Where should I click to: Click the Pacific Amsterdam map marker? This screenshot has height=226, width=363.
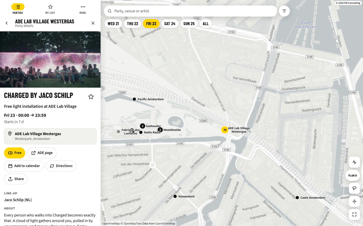point(134,99)
